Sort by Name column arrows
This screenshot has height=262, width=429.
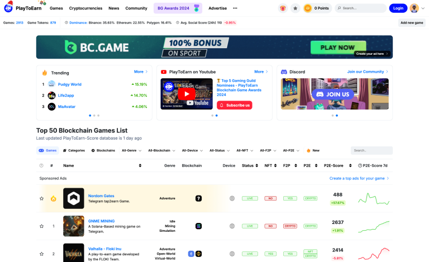[x=140, y=165]
